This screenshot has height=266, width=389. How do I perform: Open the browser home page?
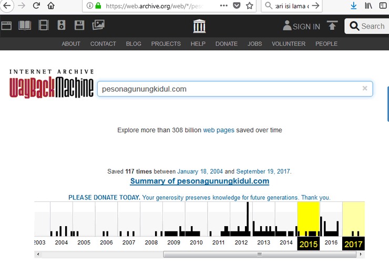point(51,5)
